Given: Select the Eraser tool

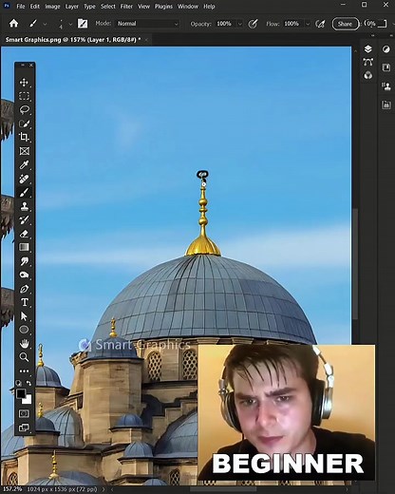Looking at the screenshot, I should tap(24, 234).
